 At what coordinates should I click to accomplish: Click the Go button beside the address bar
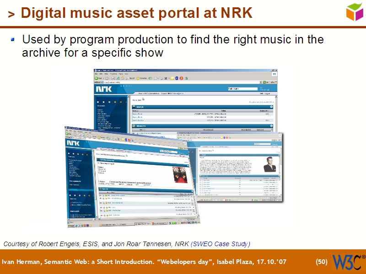point(264,82)
